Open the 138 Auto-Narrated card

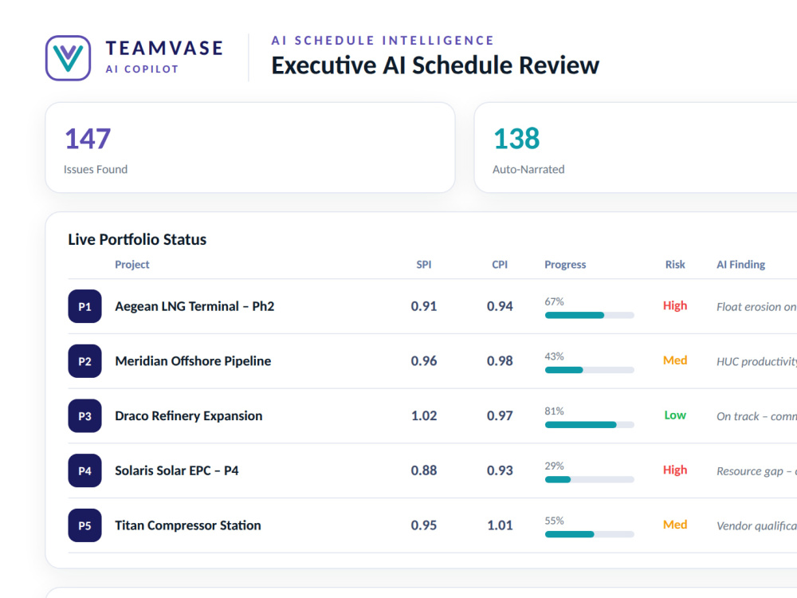pos(635,148)
